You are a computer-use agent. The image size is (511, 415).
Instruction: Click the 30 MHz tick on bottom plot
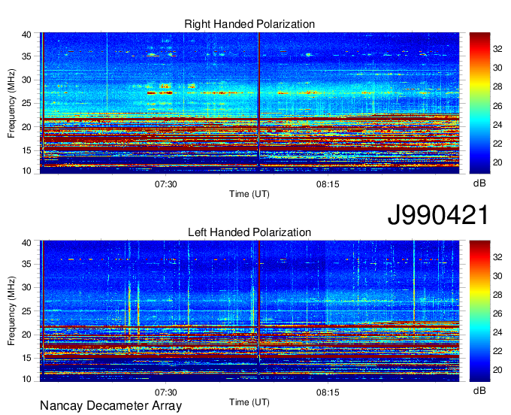tap(26, 287)
